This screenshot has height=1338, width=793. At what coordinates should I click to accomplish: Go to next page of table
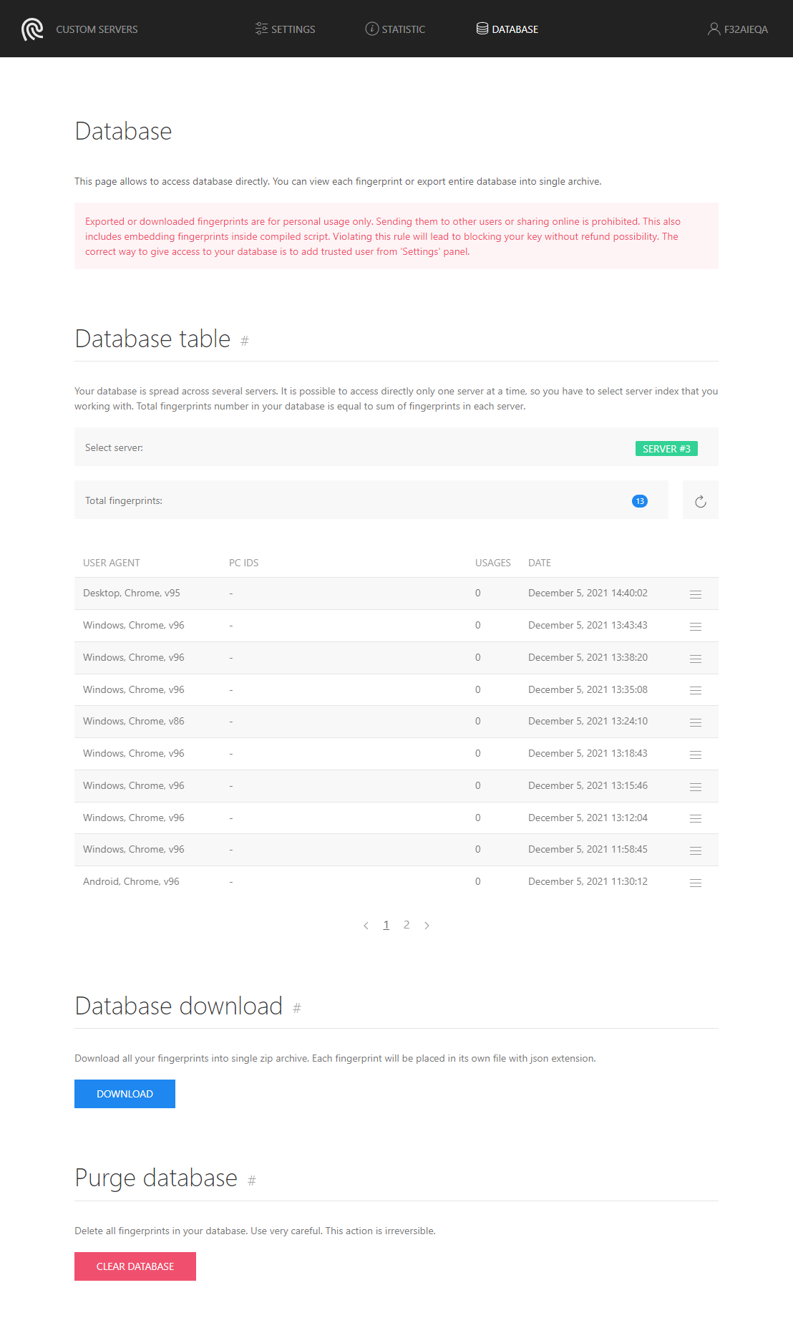(x=427, y=926)
